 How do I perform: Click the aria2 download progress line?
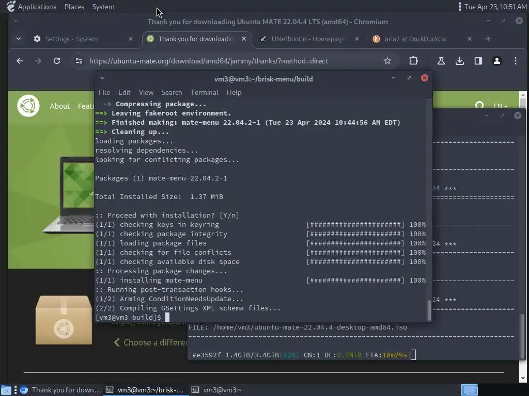[302, 355]
